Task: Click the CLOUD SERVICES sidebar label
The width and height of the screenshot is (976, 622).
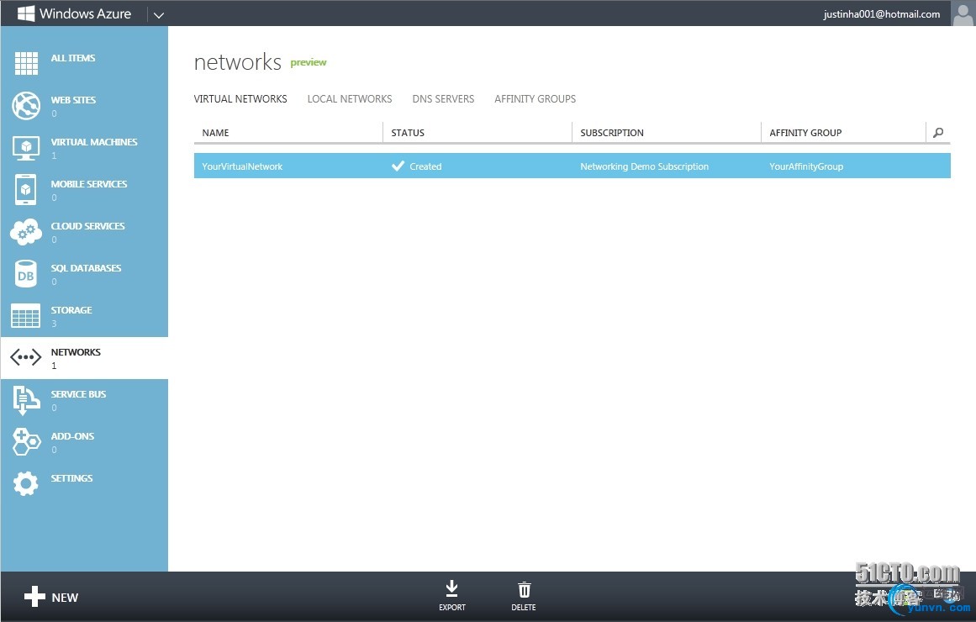Action: pos(87,226)
